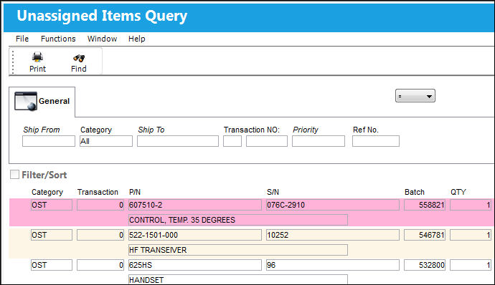Enable the Filter/Sort checkbox
The height and width of the screenshot is (285, 495).
pos(14,175)
